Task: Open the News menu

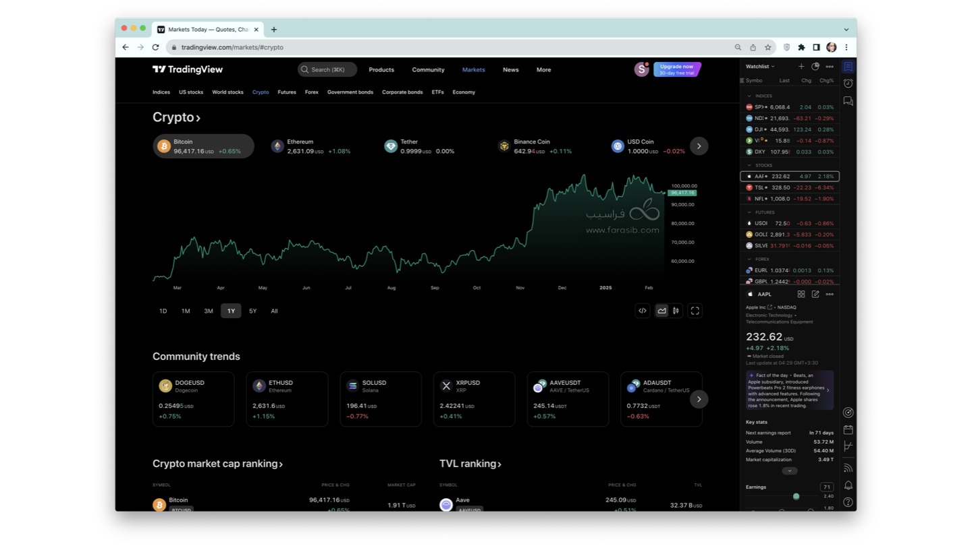Action: [510, 69]
